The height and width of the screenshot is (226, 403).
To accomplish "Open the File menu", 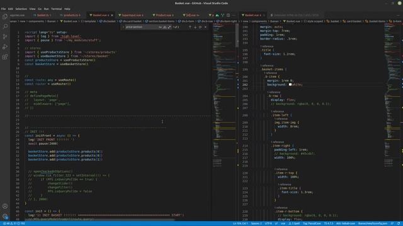I will [3, 9].
